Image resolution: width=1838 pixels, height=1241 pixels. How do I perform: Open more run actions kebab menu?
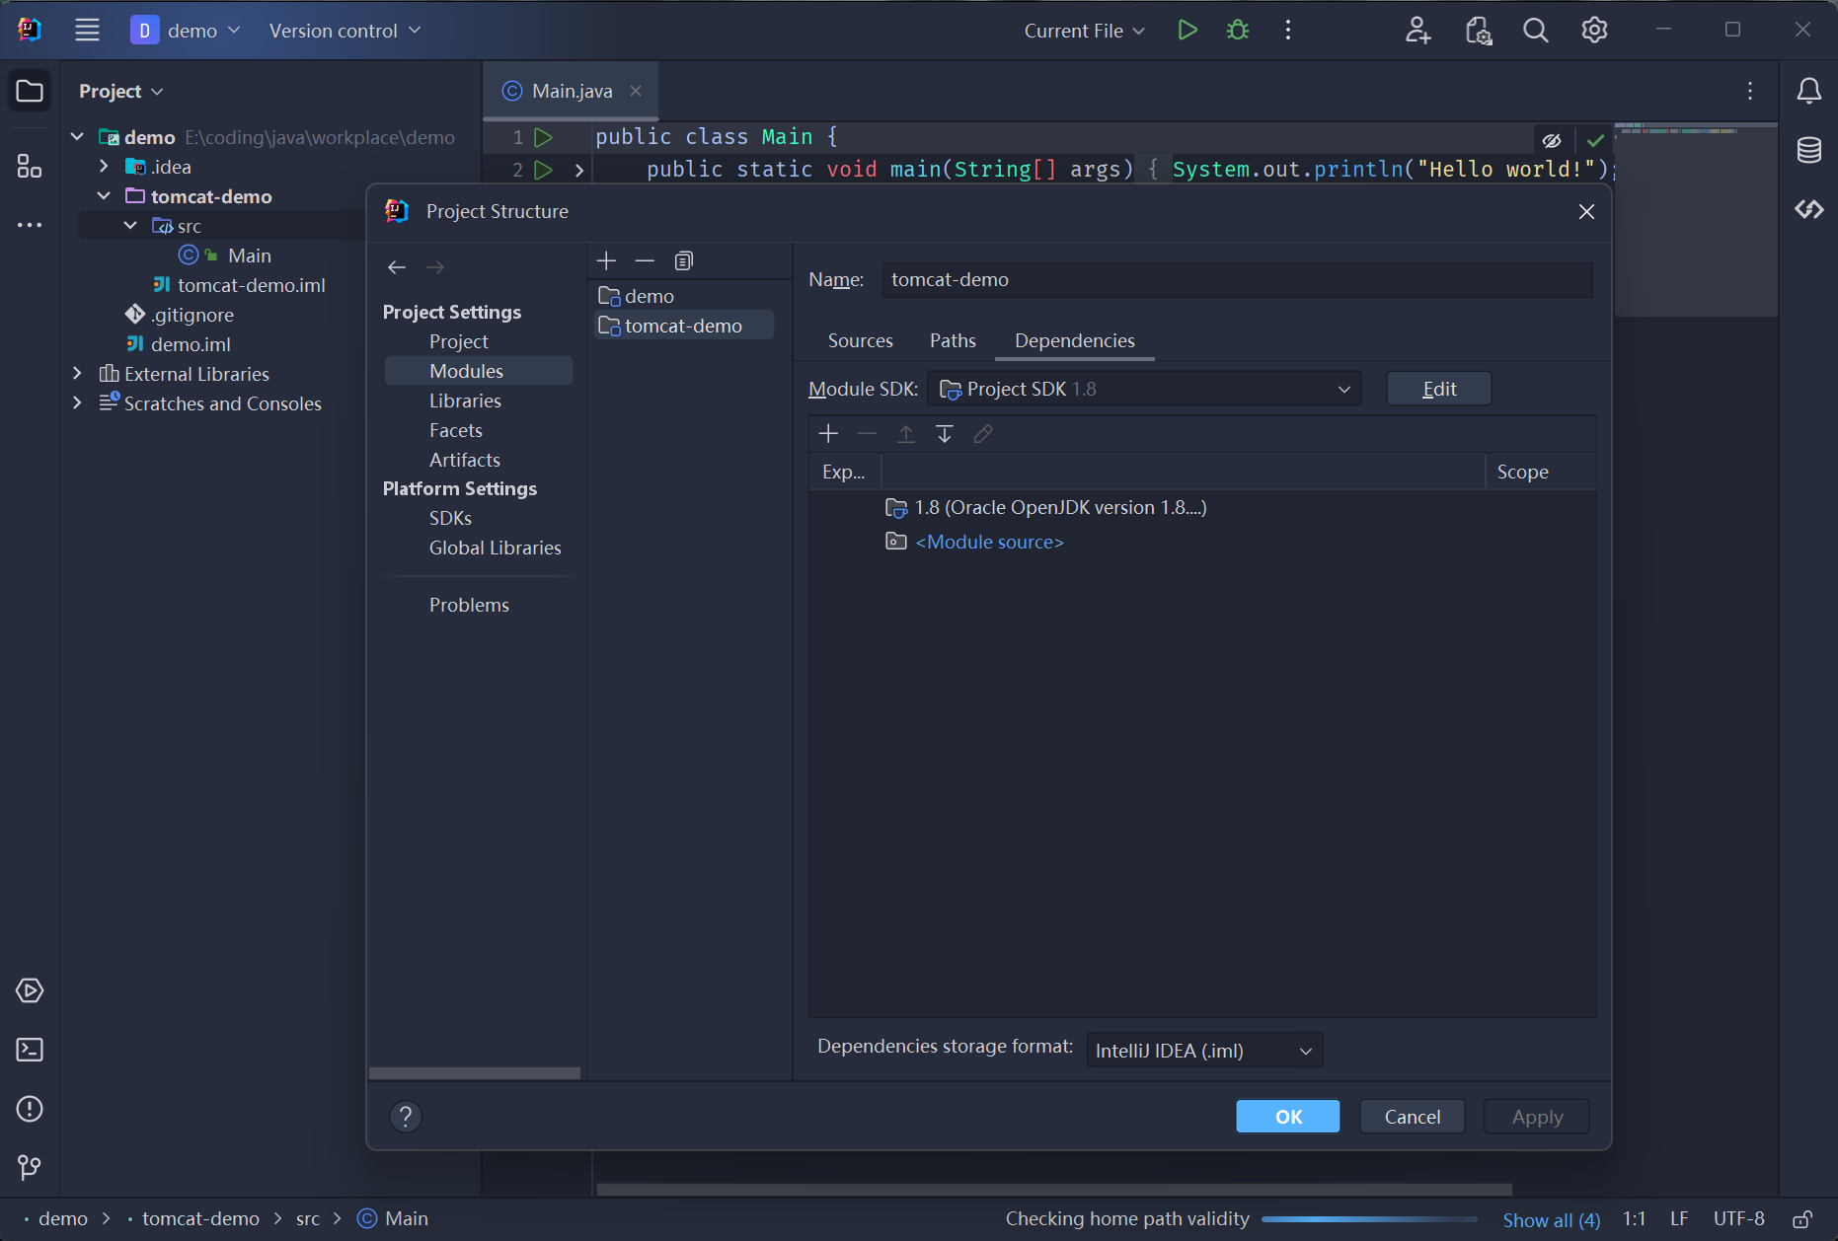click(1288, 31)
